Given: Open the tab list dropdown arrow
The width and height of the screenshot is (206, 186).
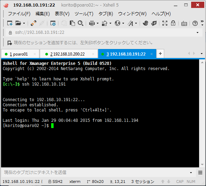Looking at the screenshot, I should tap(202, 53).
